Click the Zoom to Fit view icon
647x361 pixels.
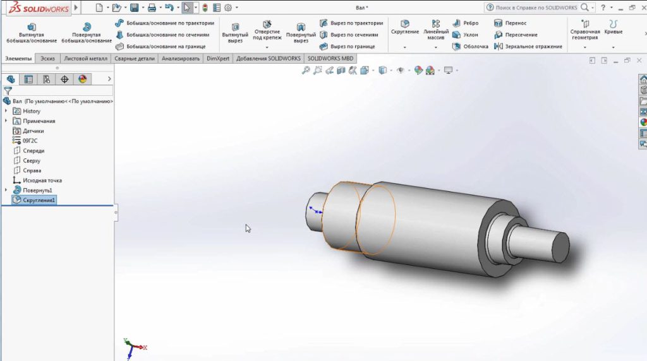tap(306, 71)
